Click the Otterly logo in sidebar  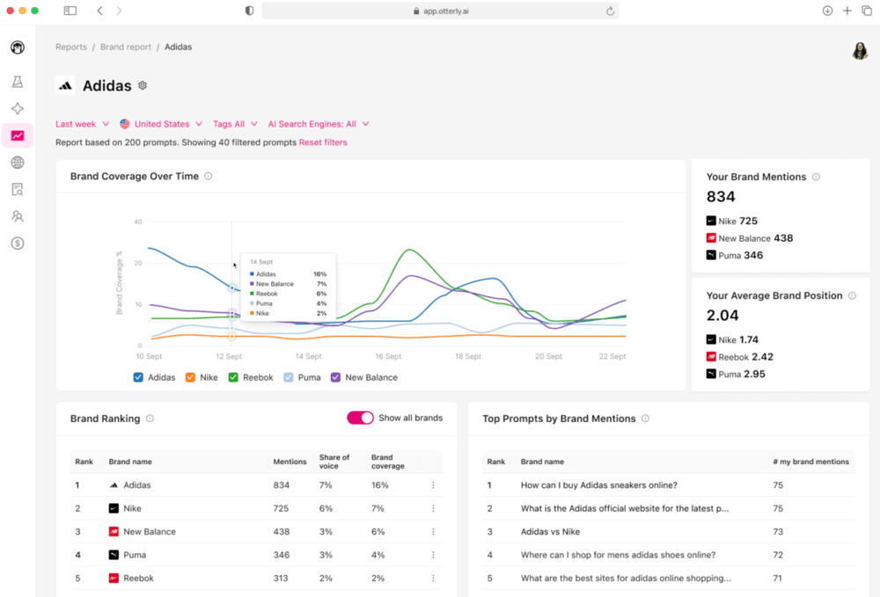[18, 47]
